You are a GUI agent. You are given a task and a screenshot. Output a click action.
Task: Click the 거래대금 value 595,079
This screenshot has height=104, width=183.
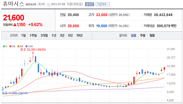[x=164, y=26]
